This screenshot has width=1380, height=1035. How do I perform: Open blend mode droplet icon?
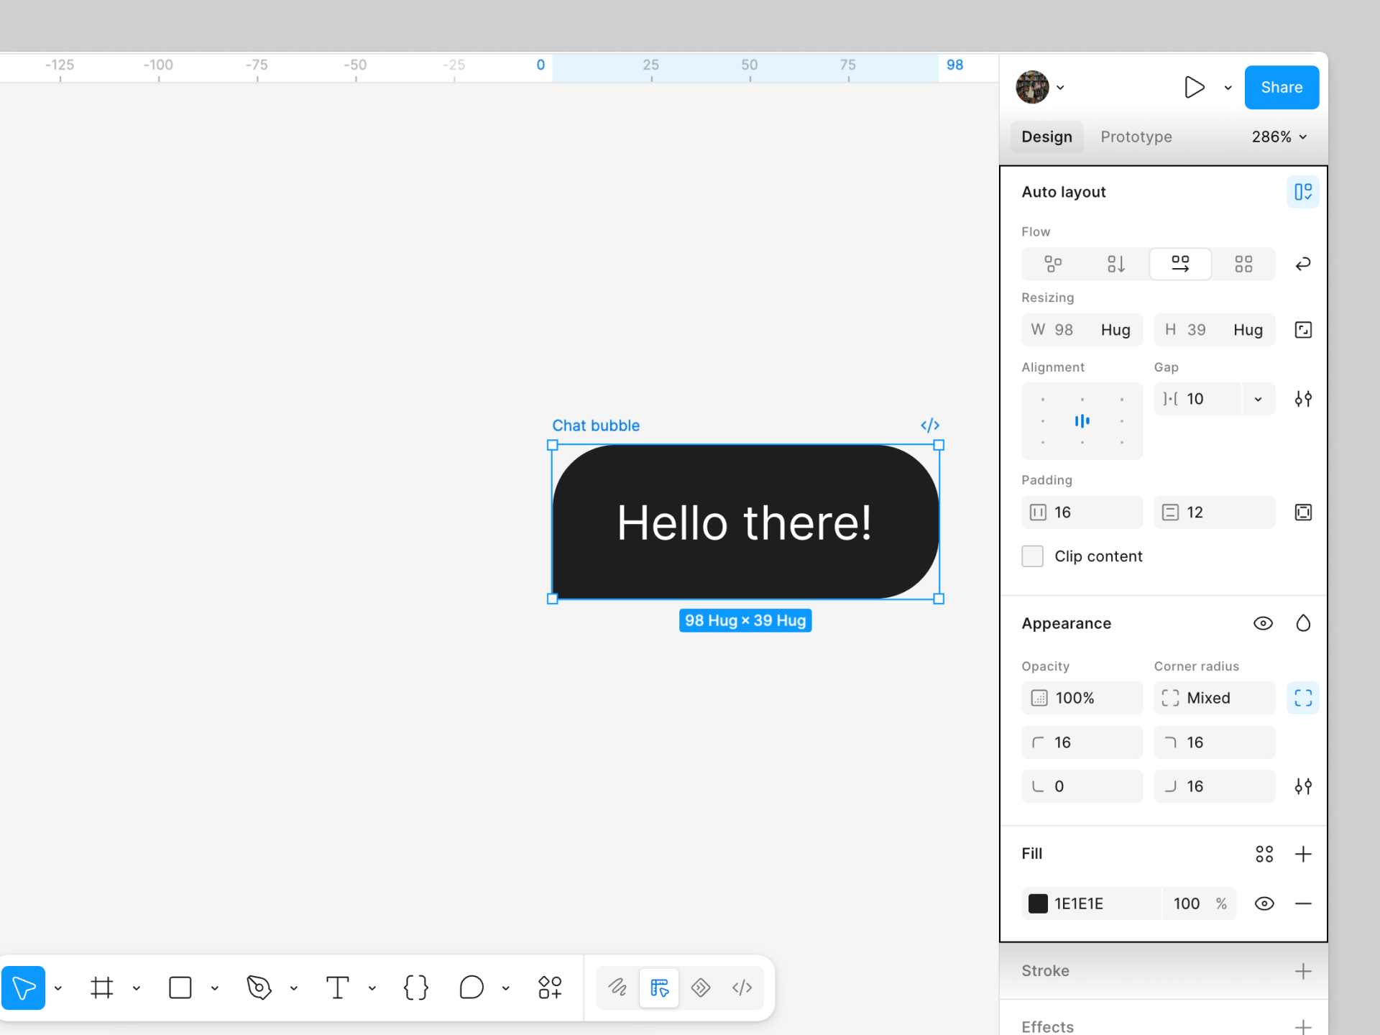[x=1302, y=623]
